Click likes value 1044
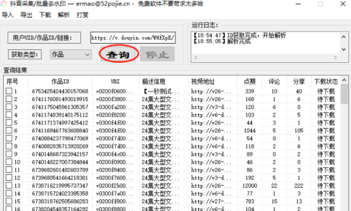351x211 pixels. click(x=250, y=131)
